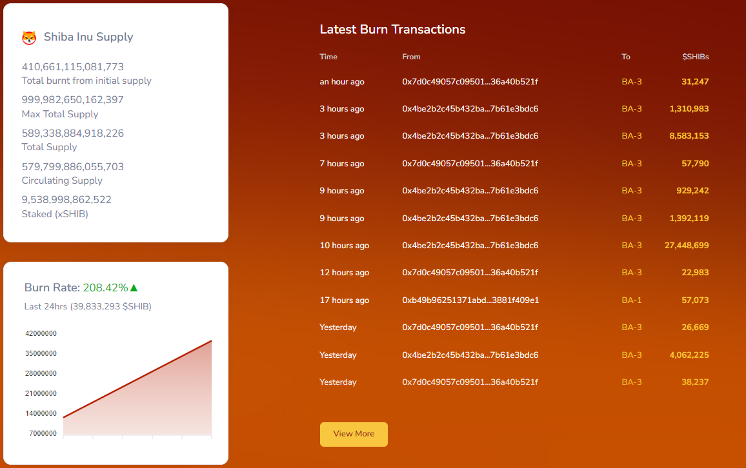746x468 pixels.
Task: Click the 57,790 burn amount
Action: coord(695,164)
